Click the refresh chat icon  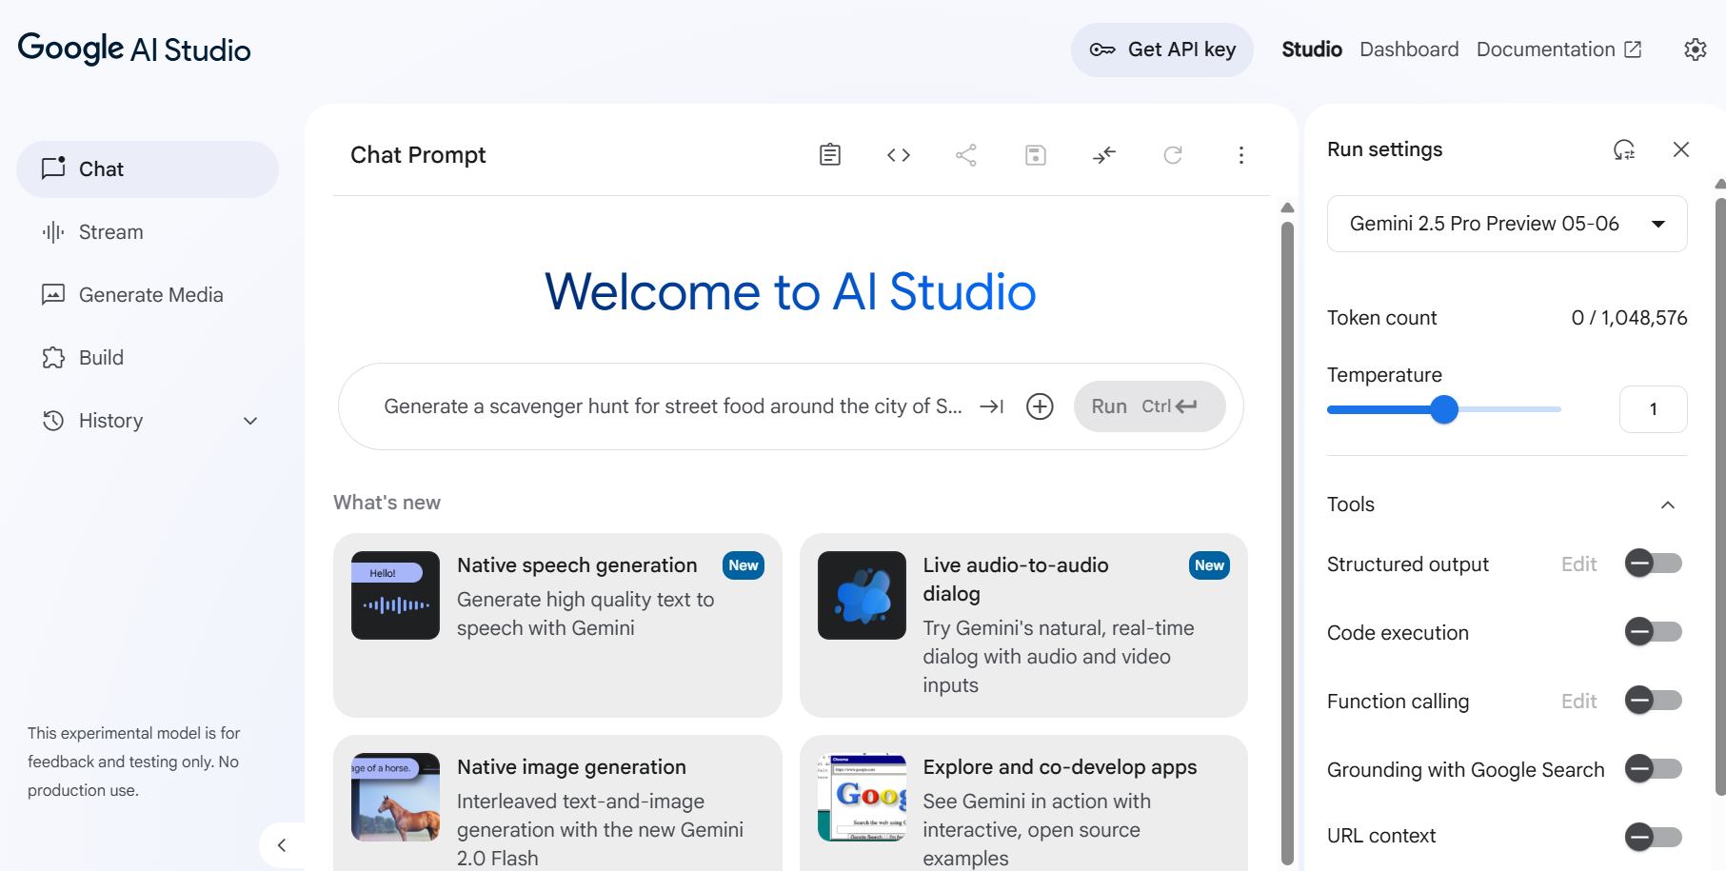click(x=1173, y=155)
